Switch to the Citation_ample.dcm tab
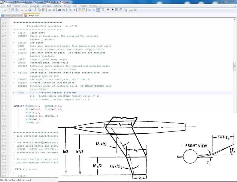The image size is (237, 182). (x=12, y=16)
